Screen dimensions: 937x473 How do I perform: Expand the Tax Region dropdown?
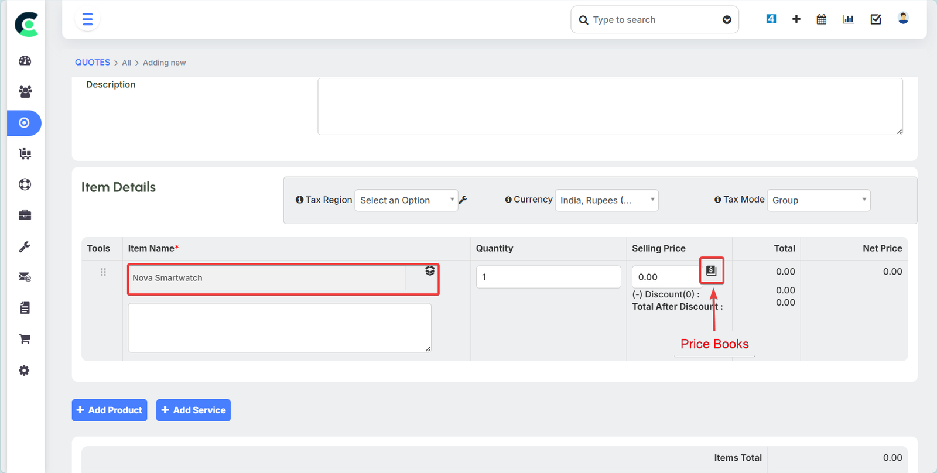click(406, 200)
